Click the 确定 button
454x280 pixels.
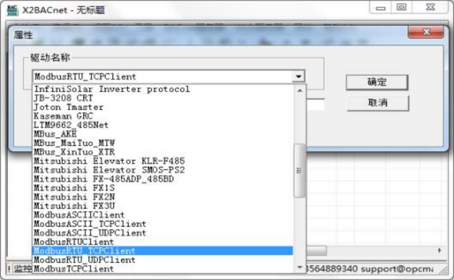[x=377, y=82]
